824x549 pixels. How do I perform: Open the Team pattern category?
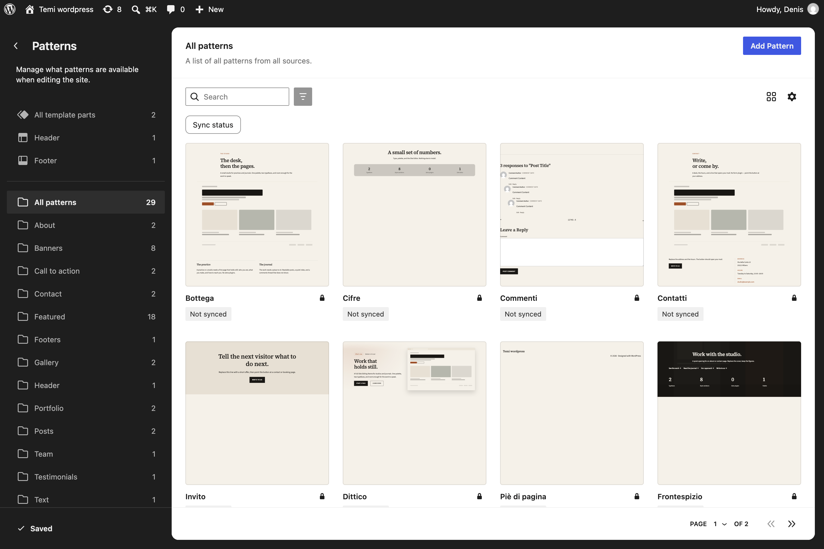[86, 454]
